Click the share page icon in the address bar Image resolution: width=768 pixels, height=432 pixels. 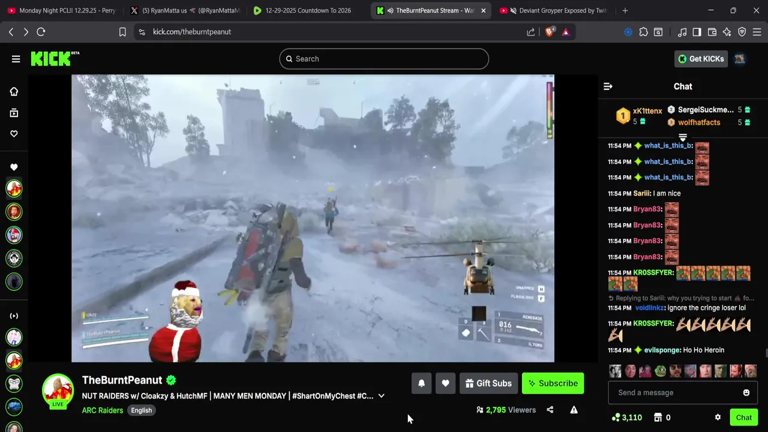point(531,32)
